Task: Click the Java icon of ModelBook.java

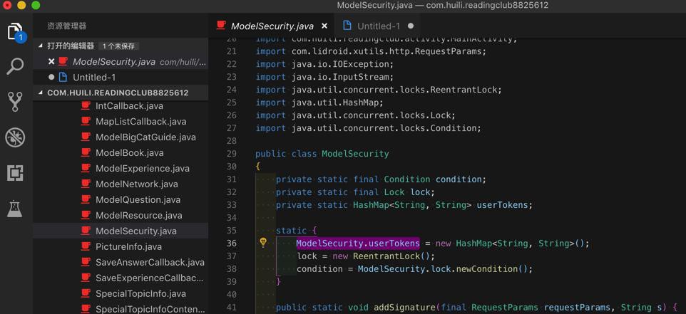Action: click(x=86, y=153)
